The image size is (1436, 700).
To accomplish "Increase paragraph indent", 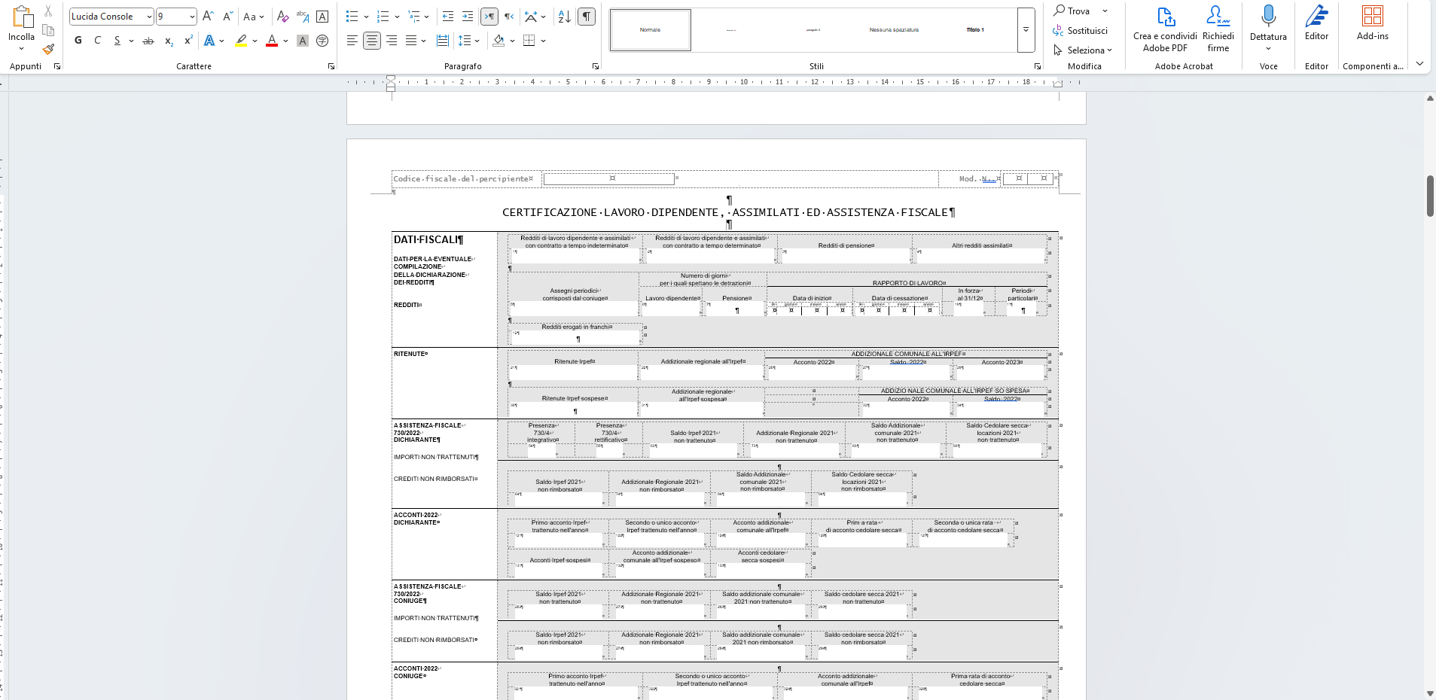I will pyautogui.click(x=468, y=17).
